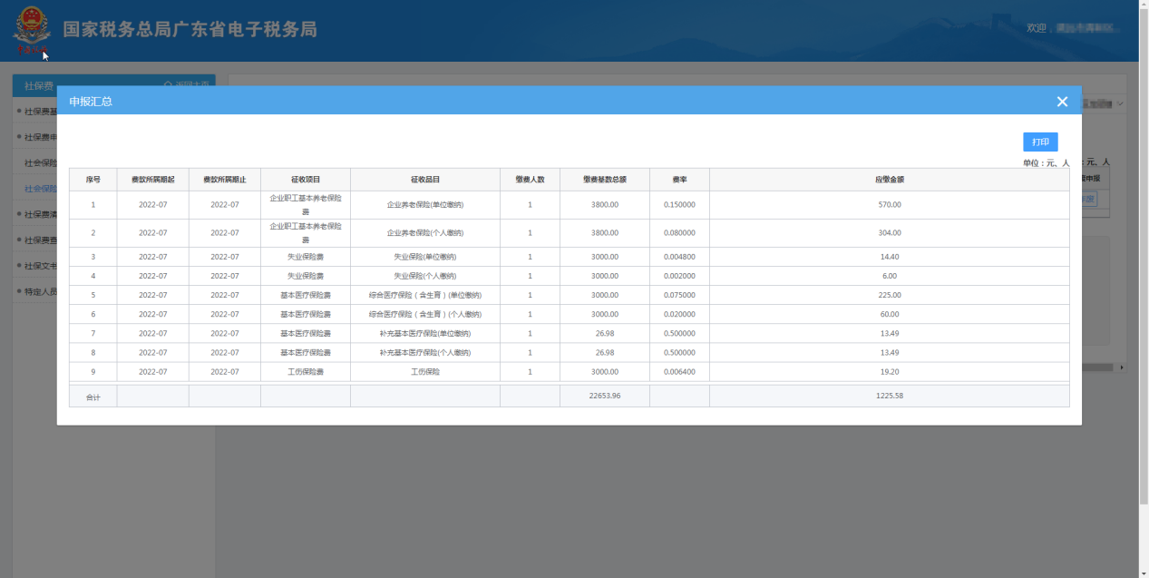Expand the 特定人员 sidebar menu item
Image resolution: width=1149 pixels, height=578 pixels.
point(36,291)
